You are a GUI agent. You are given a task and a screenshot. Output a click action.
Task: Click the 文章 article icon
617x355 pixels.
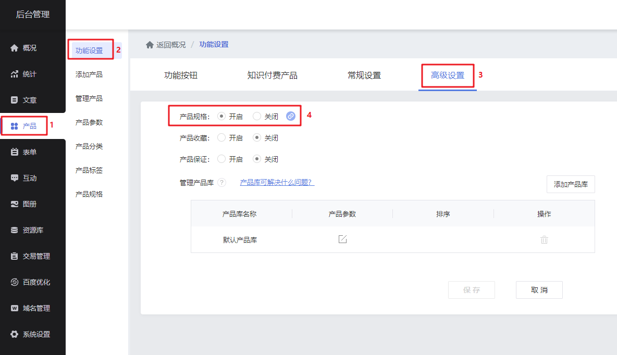pyautogui.click(x=14, y=100)
